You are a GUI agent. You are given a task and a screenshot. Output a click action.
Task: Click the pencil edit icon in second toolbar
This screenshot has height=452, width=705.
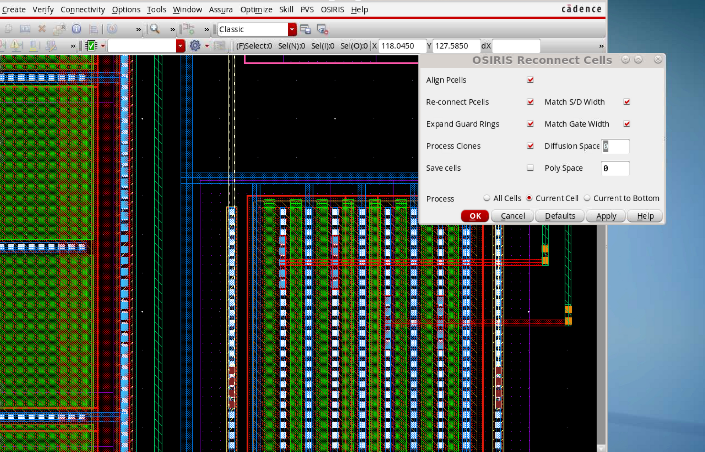click(x=51, y=45)
